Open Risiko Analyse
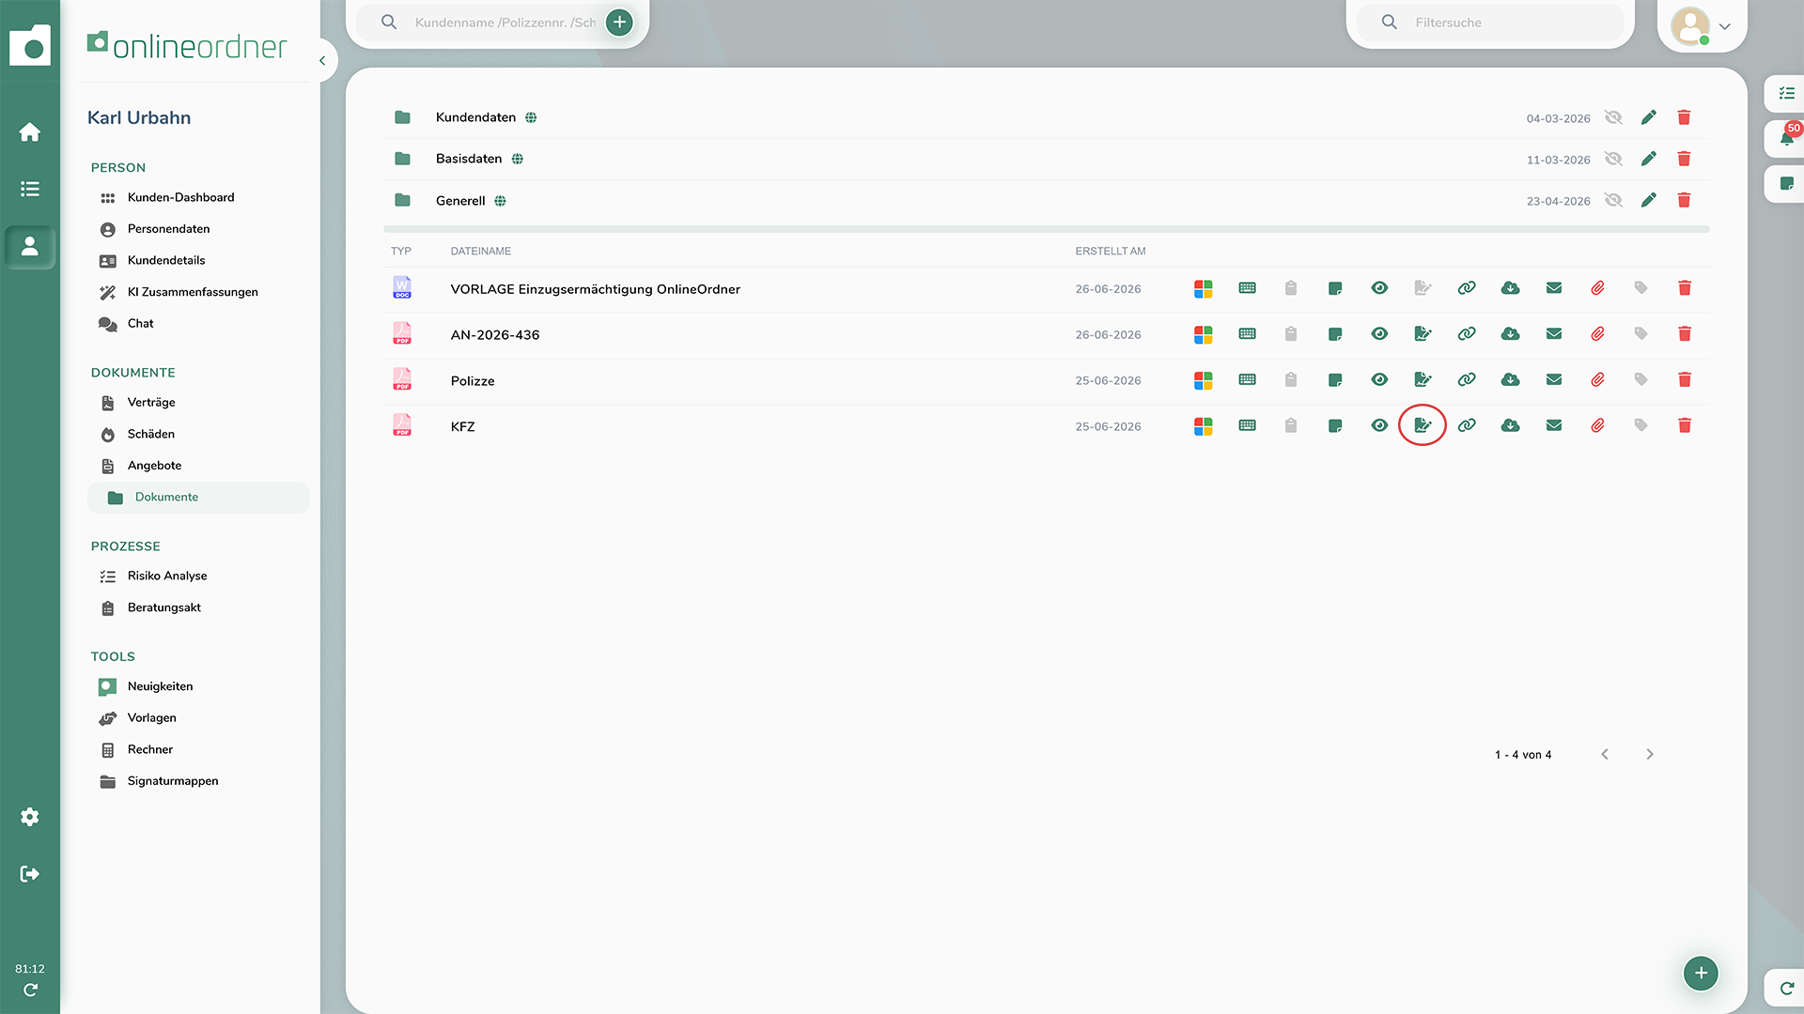1804x1014 pixels. (x=167, y=576)
